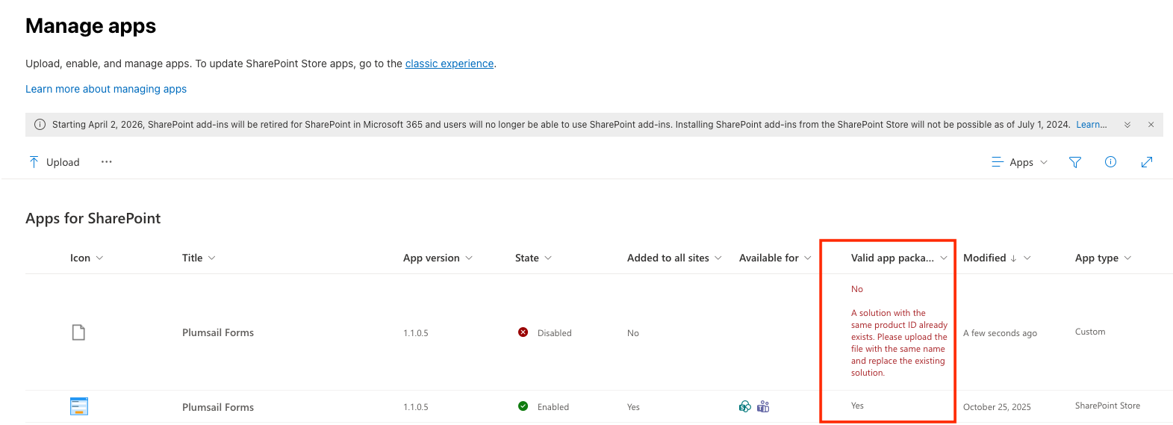
Task: Click the Teams availability icon
Action: 762,406
